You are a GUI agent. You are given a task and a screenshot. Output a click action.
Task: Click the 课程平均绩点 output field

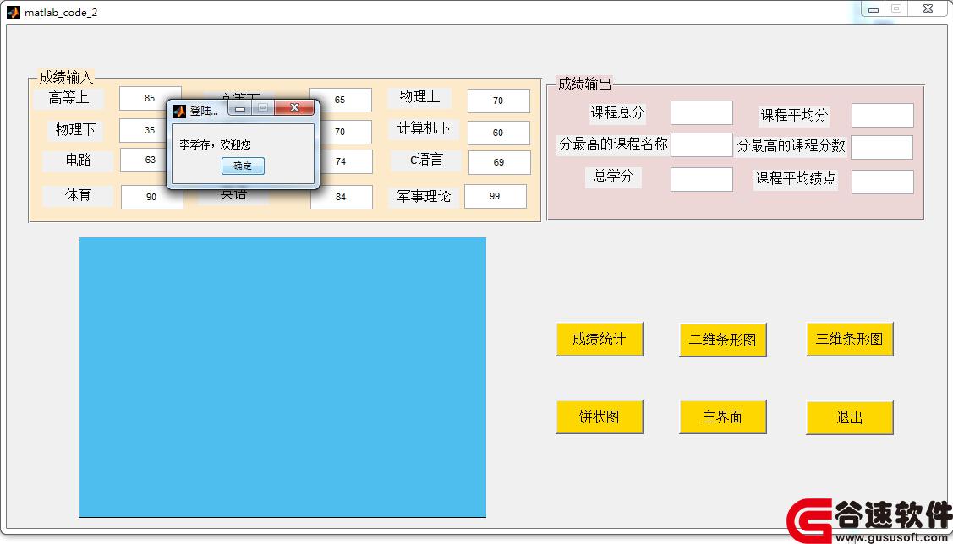883,182
